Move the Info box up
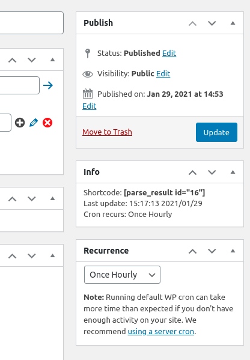This screenshot has height=360, width=250. [x=192, y=172]
